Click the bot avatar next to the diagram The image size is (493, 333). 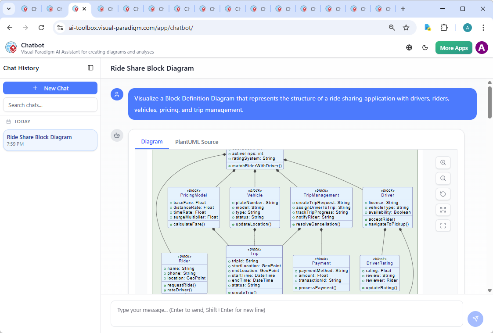pos(117,136)
